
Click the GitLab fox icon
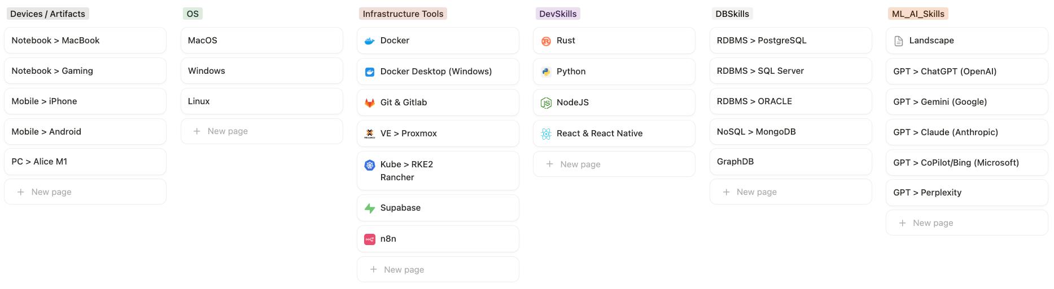(x=370, y=103)
